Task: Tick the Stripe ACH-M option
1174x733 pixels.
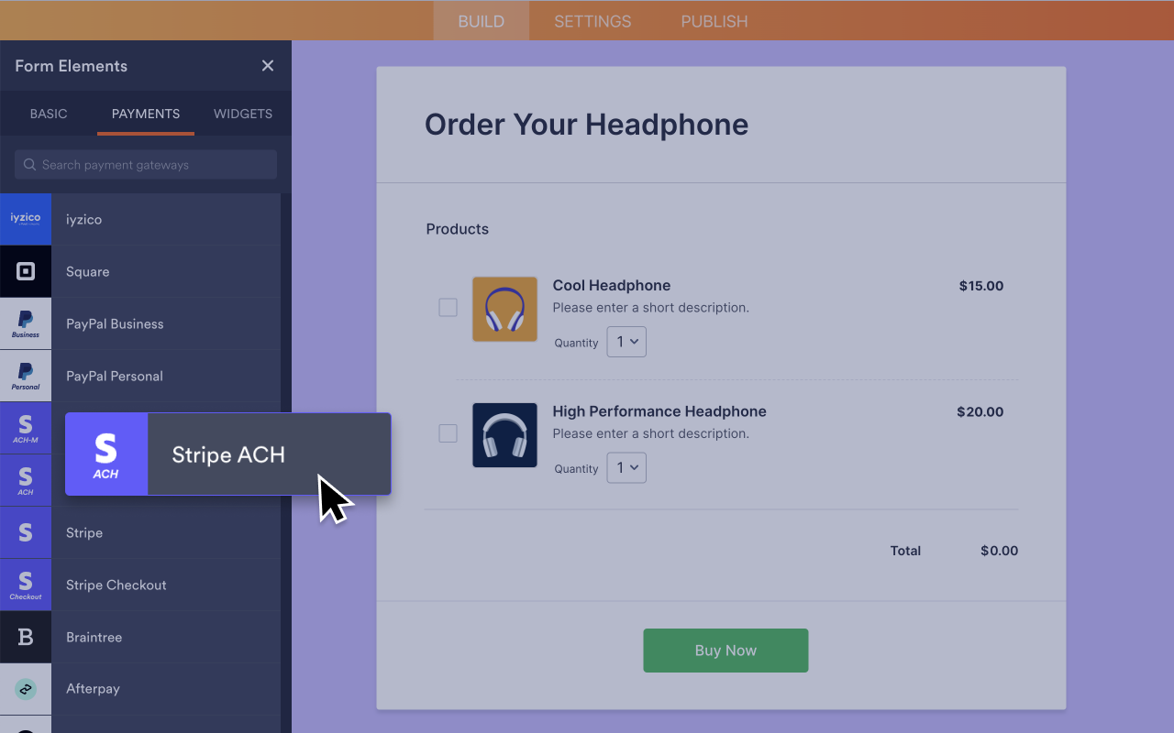Action: (26, 427)
